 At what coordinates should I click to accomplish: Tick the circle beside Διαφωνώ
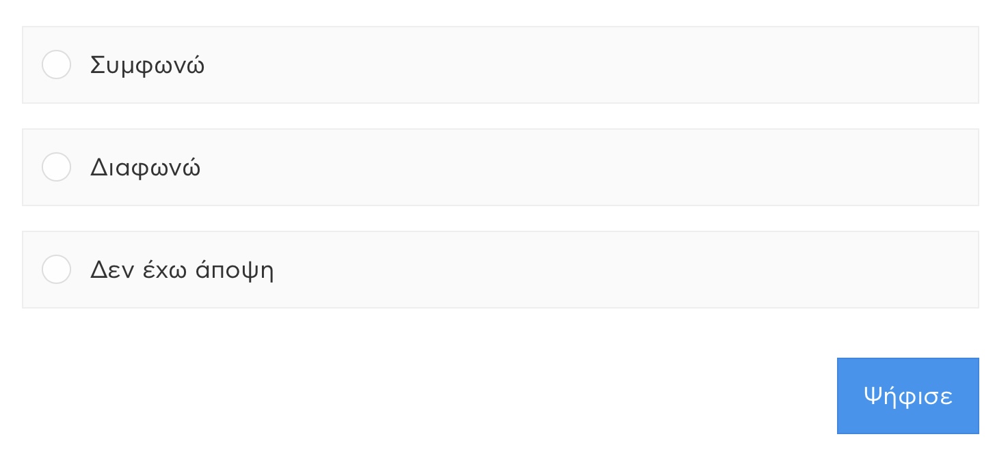point(56,167)
